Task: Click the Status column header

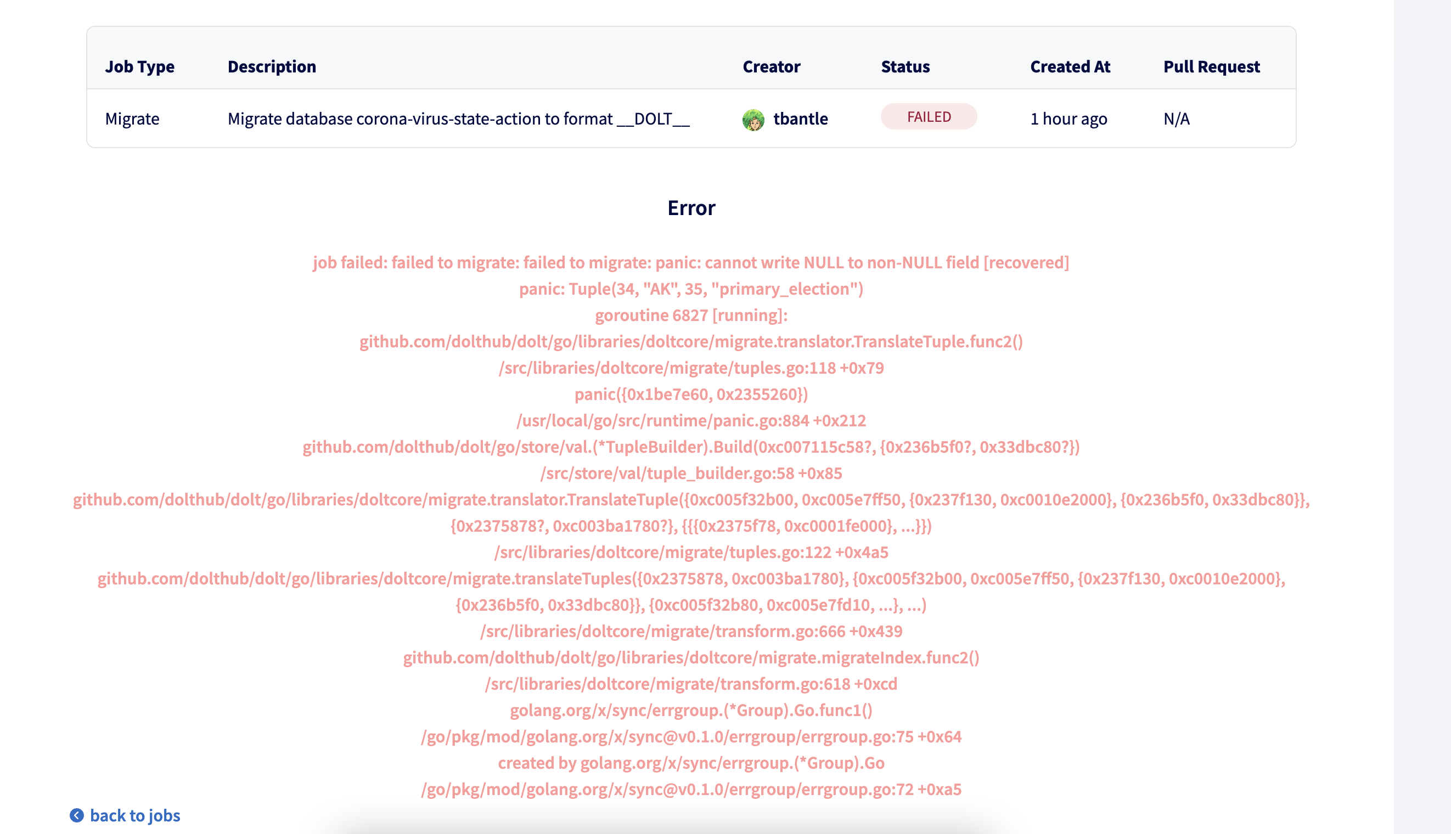Action: pos(906,66)
